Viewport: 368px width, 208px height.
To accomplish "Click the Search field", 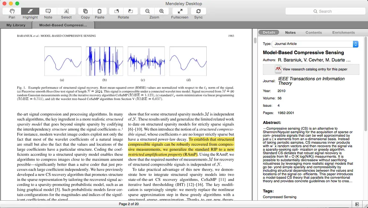I will click(325, 11).
